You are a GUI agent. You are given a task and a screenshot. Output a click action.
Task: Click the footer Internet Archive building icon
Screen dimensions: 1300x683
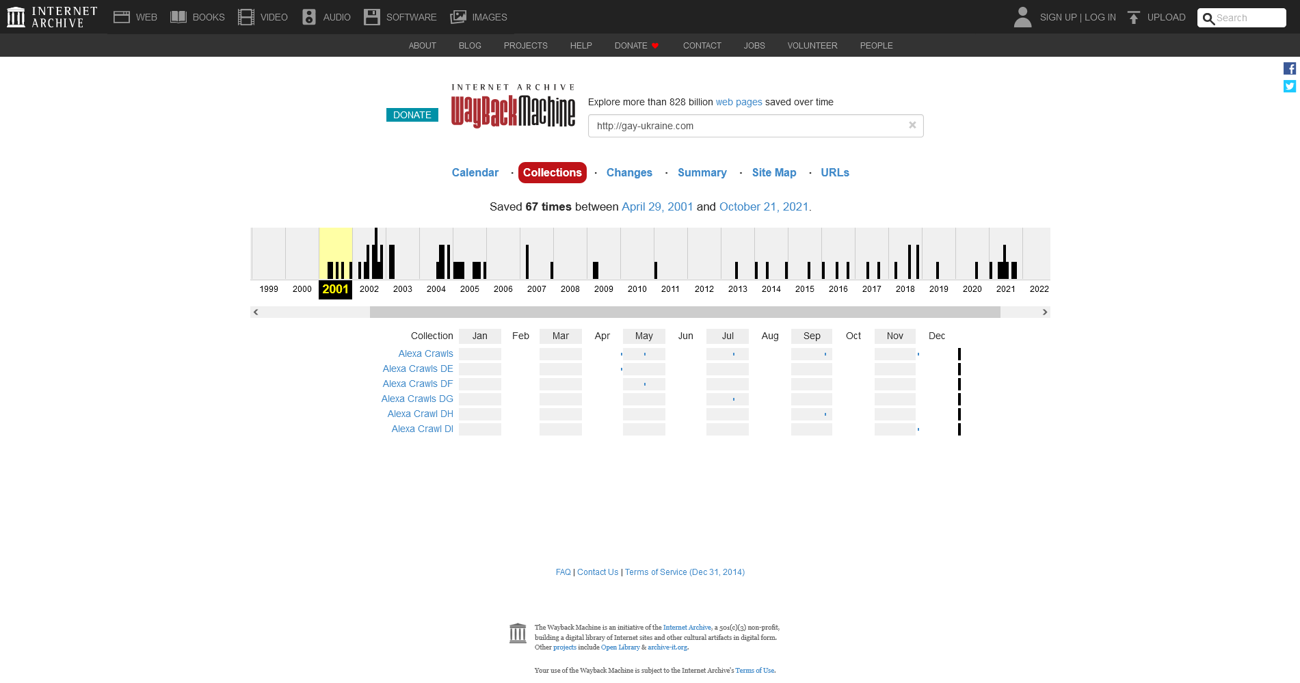518,633
